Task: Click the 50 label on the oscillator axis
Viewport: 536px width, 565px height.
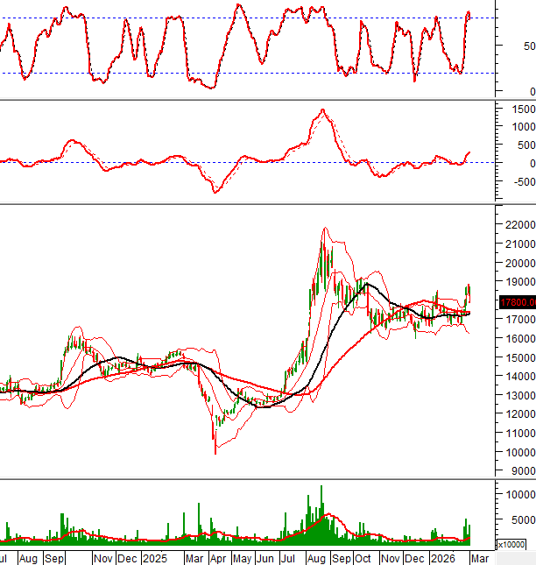Action: pyautogui.click(x=529, y=46)
